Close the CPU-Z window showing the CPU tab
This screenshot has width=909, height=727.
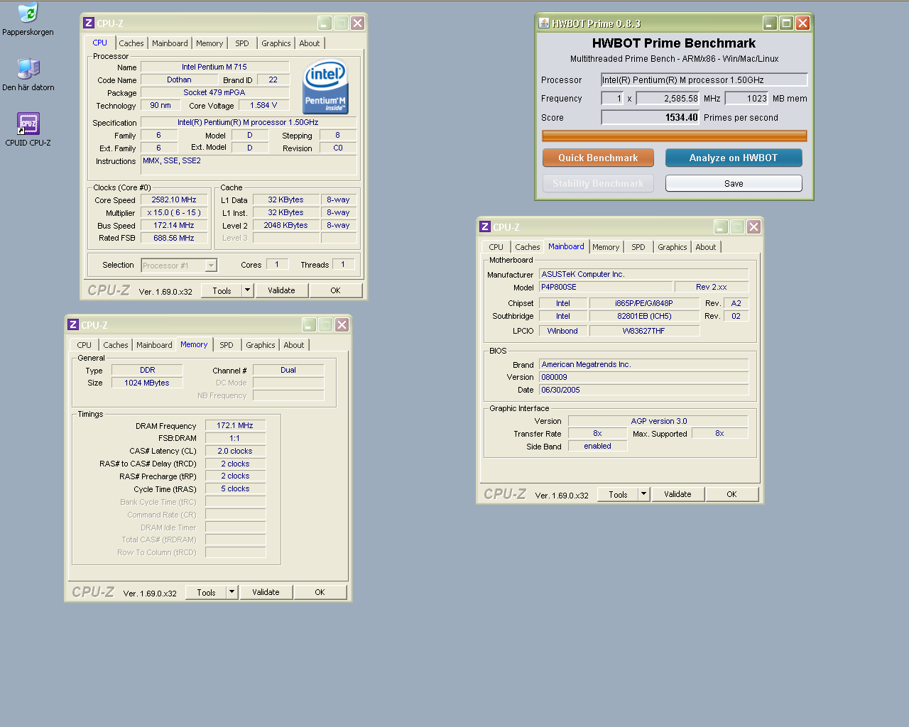tap(358, 23)
